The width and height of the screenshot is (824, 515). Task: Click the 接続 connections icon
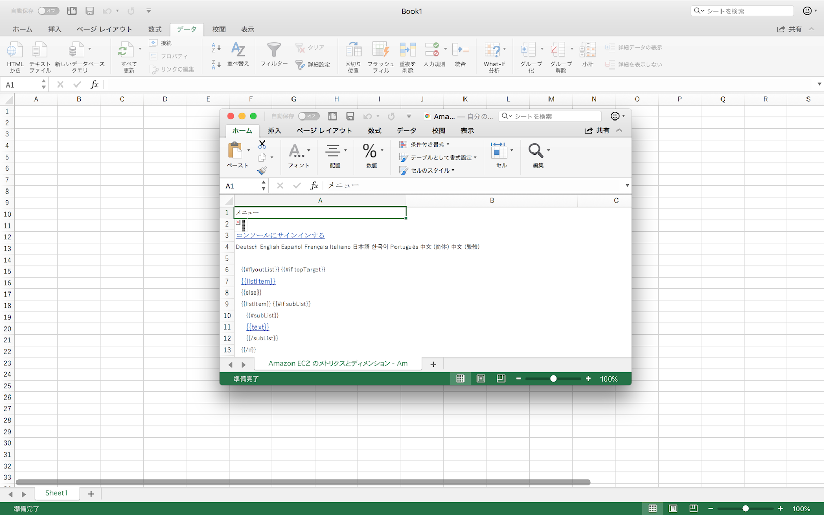[x=153, y=43]
